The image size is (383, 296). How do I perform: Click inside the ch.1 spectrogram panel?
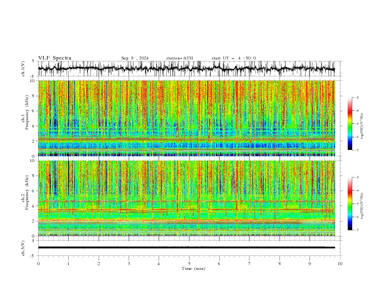click(x=186, y=118)
